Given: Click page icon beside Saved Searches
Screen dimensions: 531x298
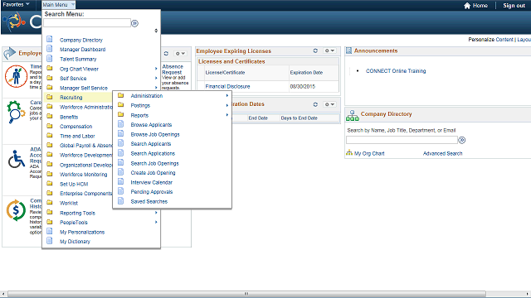Looking at the screenshot, I should 120,201.
